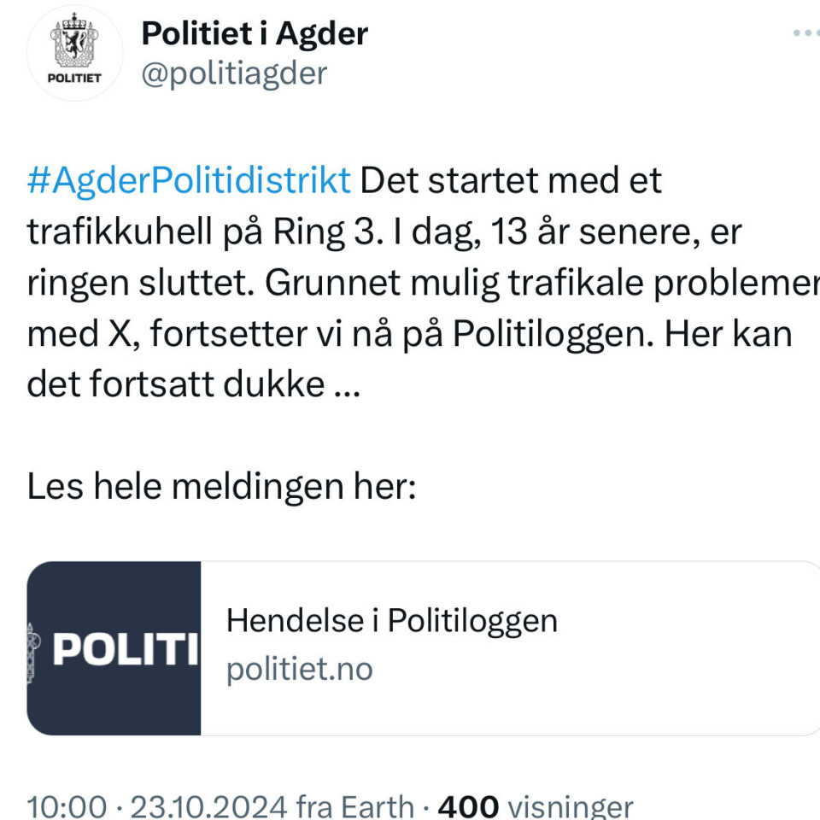Open the three-dot more options menu

click(x=805, y=33)
